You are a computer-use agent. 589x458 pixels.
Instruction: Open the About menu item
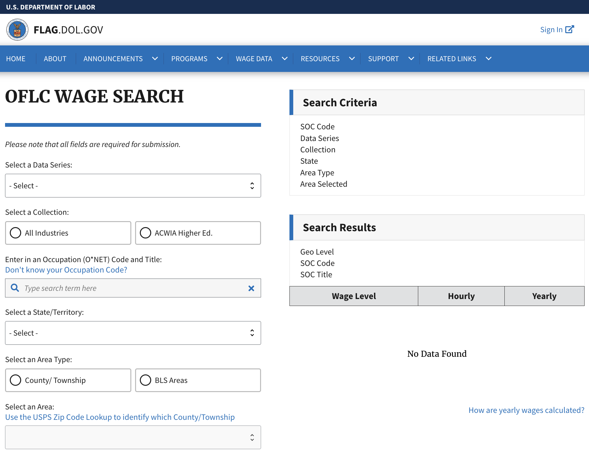pos(55,59)
